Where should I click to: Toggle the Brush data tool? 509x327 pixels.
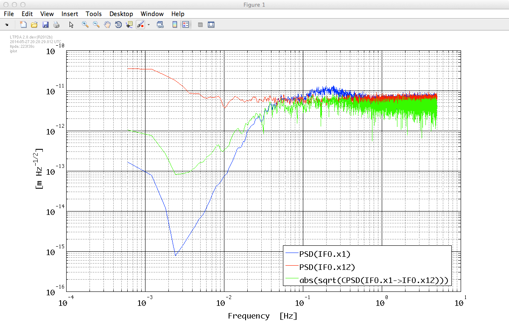140,25
